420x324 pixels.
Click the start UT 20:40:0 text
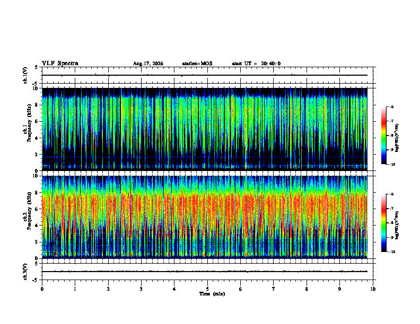point(256,64)
